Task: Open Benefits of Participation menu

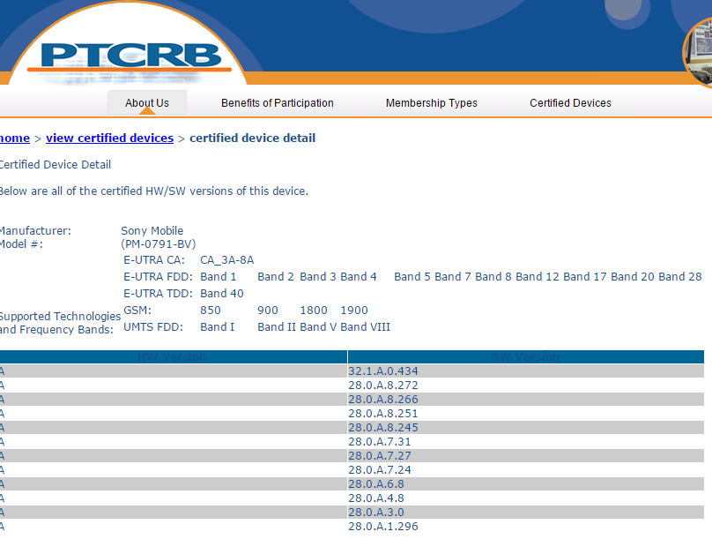Action: click(278, 103)
